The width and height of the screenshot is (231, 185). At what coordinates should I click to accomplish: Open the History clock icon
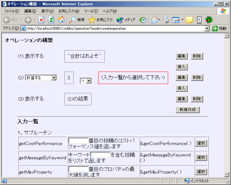143,20
